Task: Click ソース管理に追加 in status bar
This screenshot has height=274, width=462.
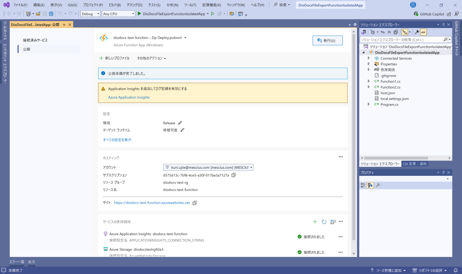Action: coord(388,270)
